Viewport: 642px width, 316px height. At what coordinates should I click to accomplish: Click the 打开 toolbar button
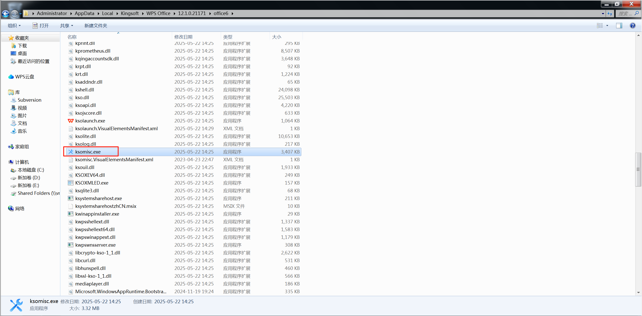tap(41, 26)
